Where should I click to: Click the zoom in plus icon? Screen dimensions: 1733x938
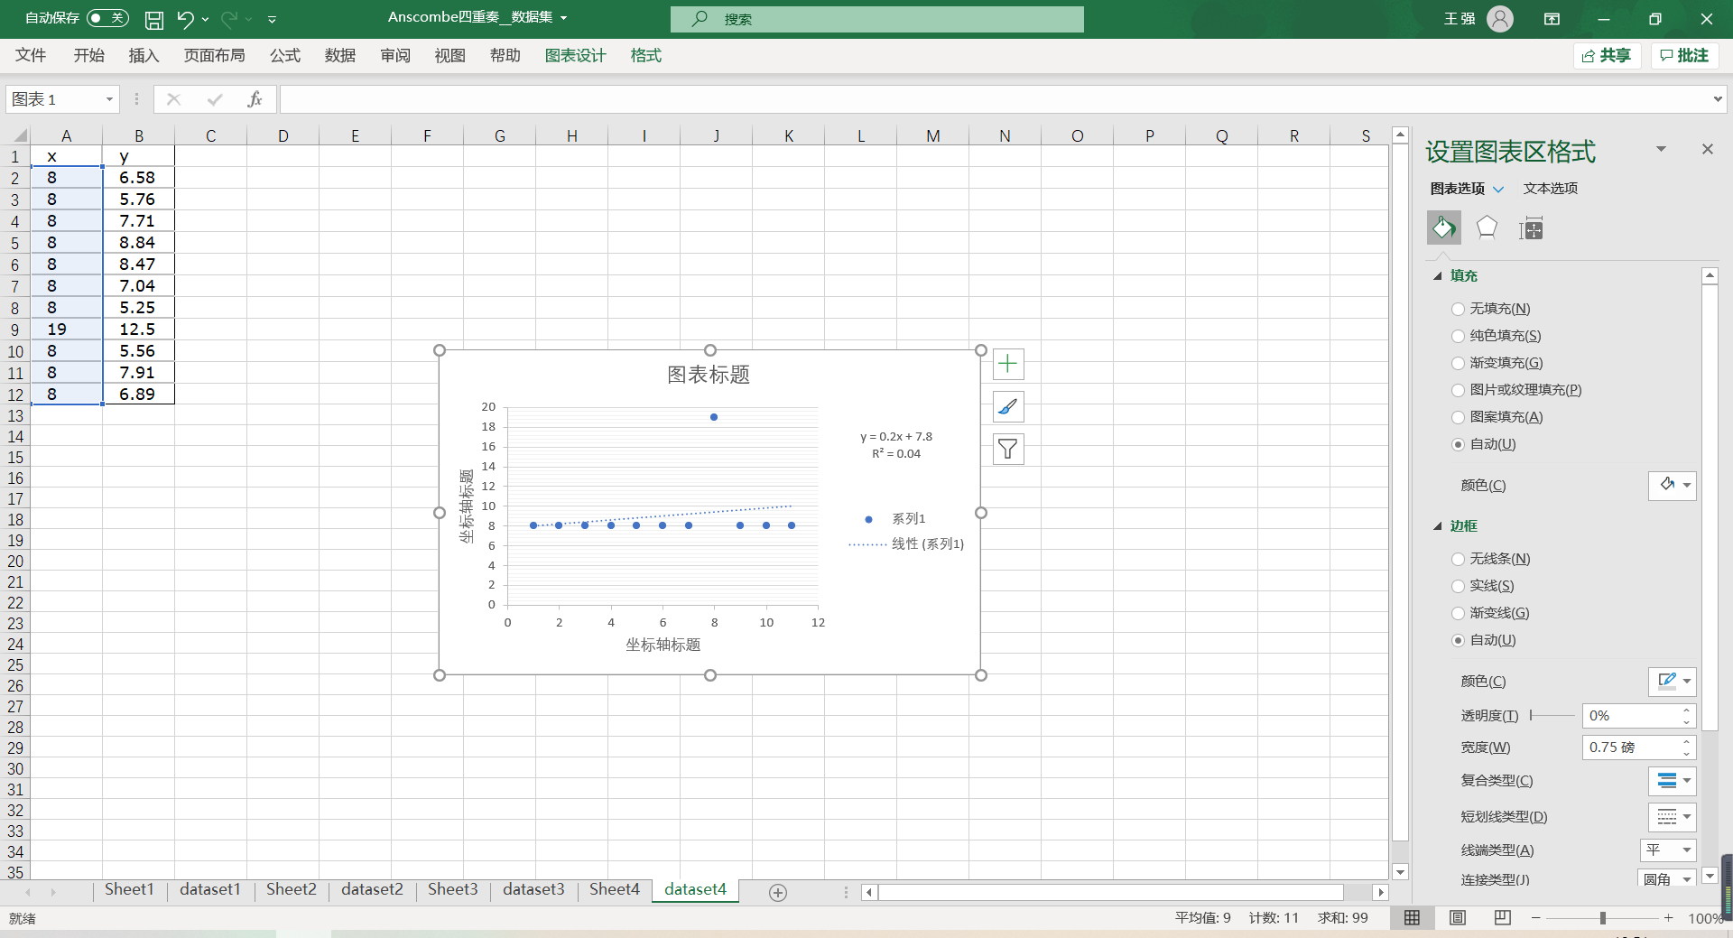click(1669, 918)
